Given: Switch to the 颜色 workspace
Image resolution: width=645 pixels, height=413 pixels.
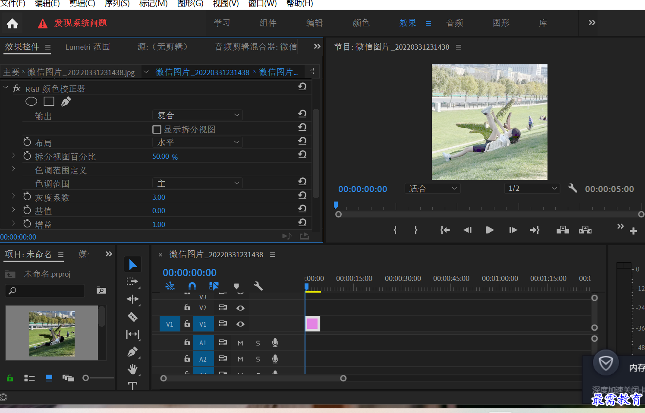Looking at the screenshot, I should click(361, 23).
